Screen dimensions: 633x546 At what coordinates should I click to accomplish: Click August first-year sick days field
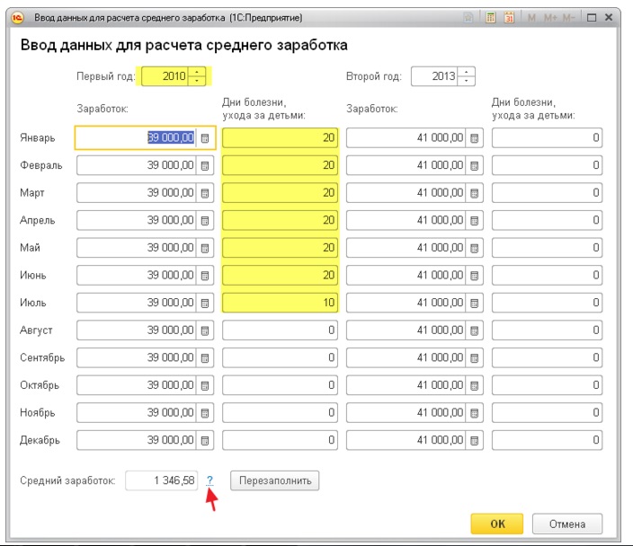point(280,330)
